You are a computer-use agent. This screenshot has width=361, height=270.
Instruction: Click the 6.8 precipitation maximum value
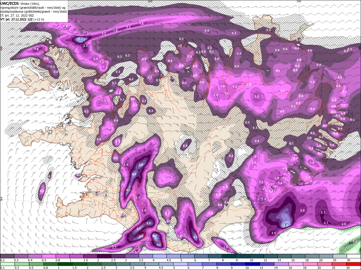coord(285,225)
